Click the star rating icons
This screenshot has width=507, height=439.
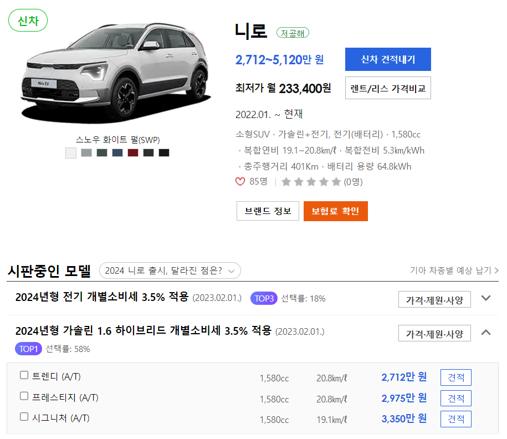coord(311,182)
